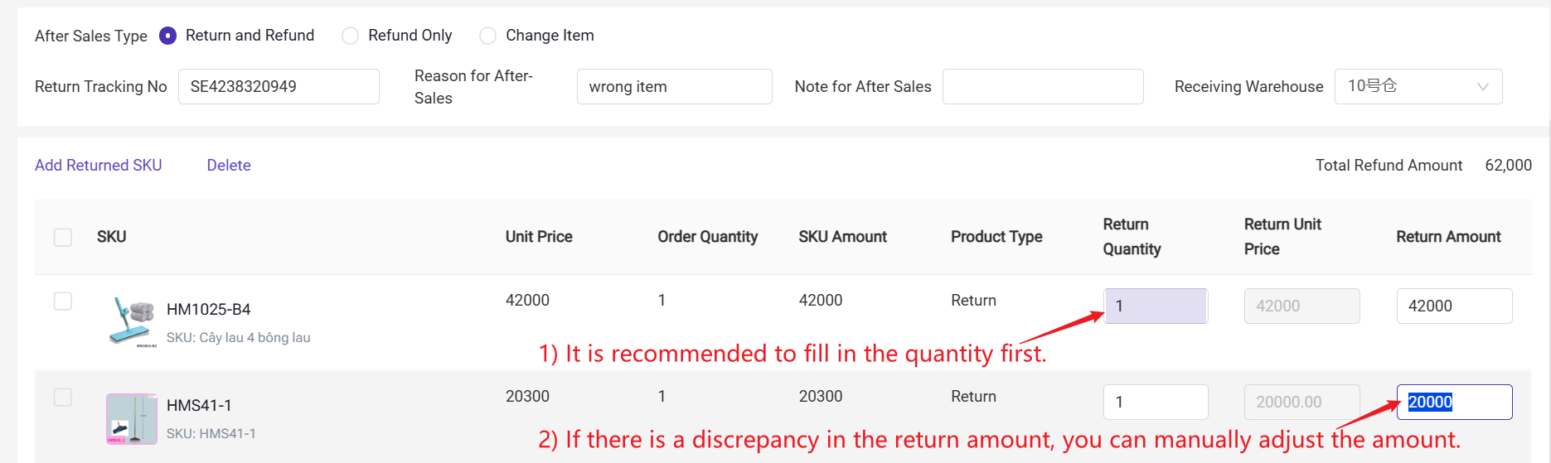Click the Return Tracking No input field
The width and height of the screenshot is (1551, 463).
coord(279,86)
